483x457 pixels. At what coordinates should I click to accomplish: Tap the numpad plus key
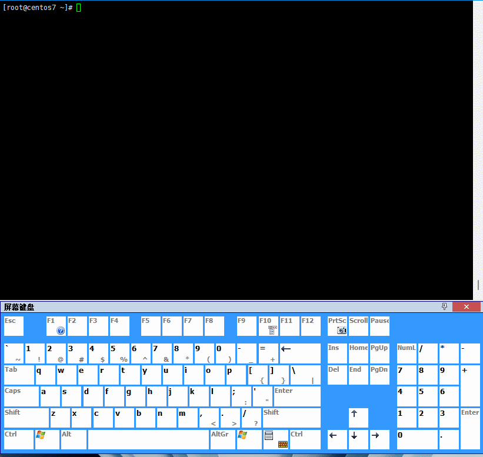tap(470, 386)
